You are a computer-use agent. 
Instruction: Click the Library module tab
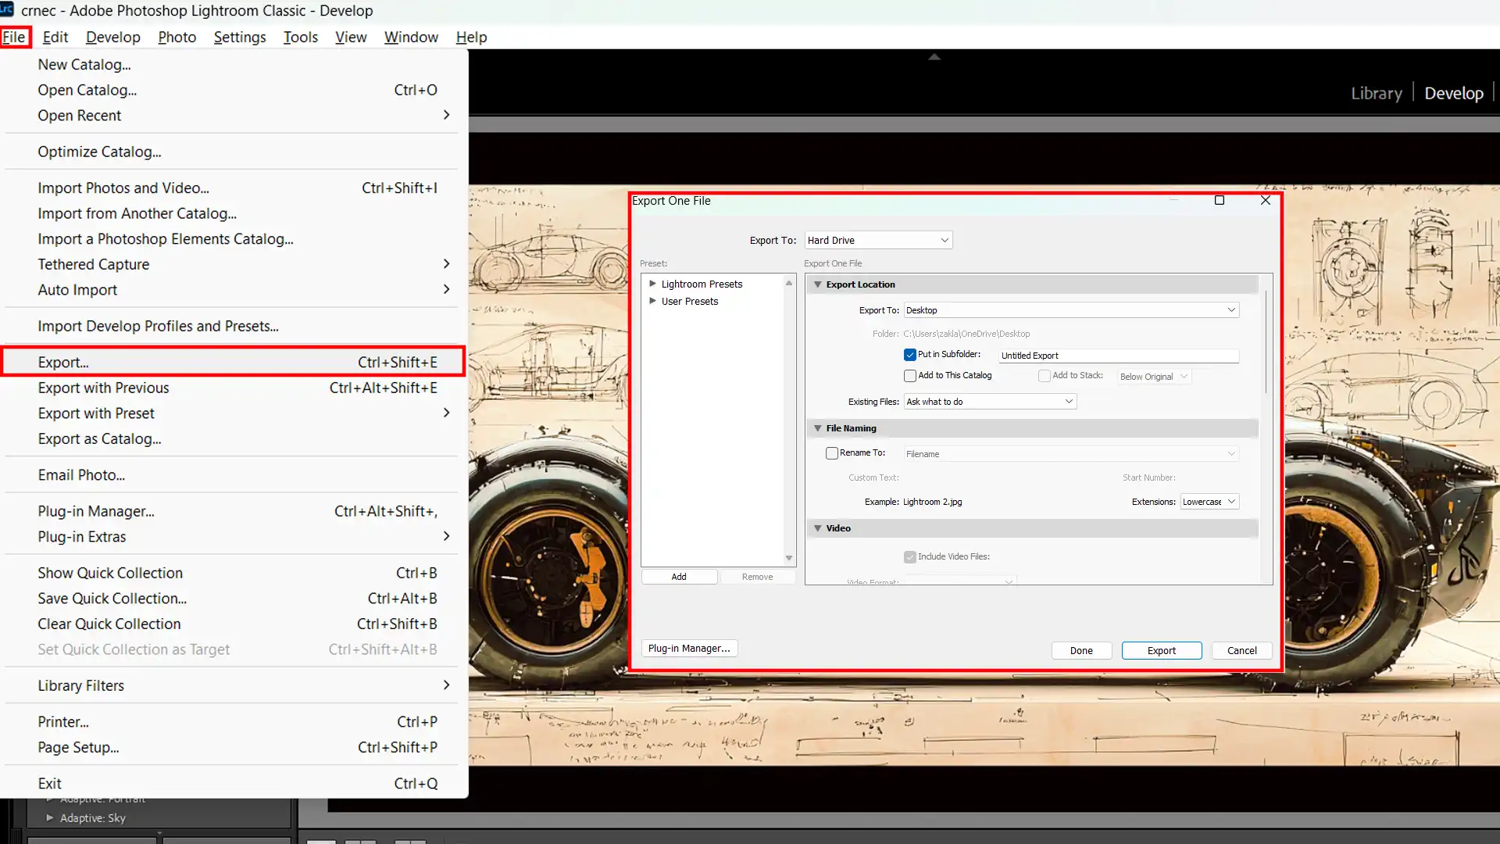pos(1377,93)
